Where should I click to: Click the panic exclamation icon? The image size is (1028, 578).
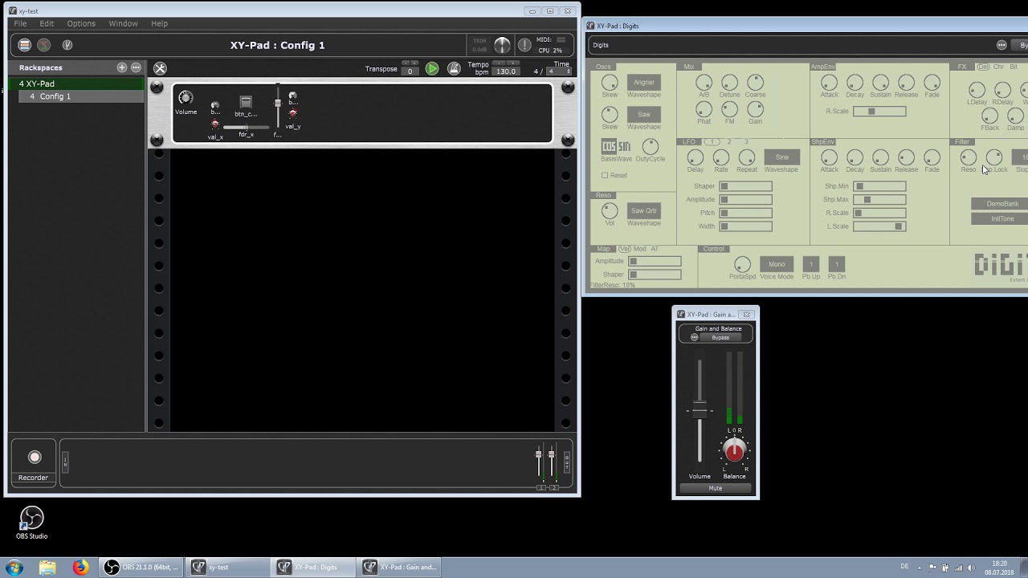[x=524, y=45]
